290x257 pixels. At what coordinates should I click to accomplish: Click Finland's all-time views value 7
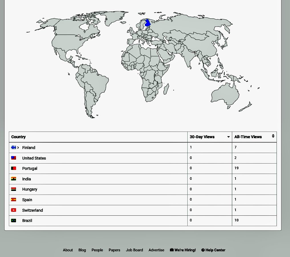[236, 147]
